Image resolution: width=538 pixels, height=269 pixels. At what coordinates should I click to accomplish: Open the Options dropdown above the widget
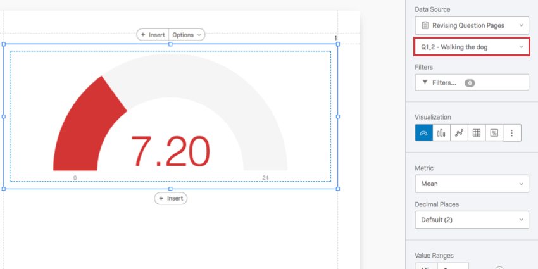point(187,35)
